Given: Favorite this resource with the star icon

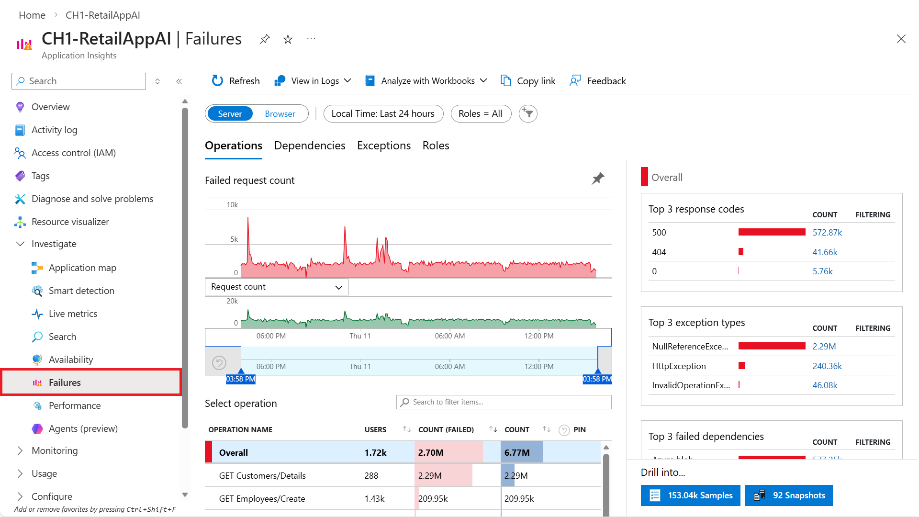Looking at the screenshot, I should 288,39.
